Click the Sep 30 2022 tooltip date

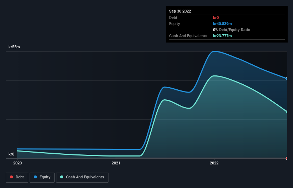coord(180,11)
